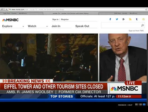Click the LIVE MSNBC bug on the video
Viewport: 148px width, 112px height.
coord(125,87)
